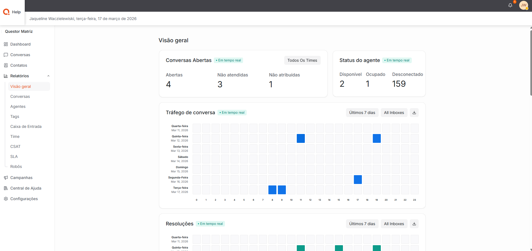Viewport: 532px width, 251px height.
Task: Collapse the Relatórios menu section
Action: point(48,76)
